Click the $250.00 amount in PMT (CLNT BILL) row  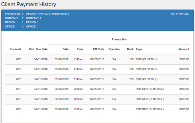click(184, 69)
